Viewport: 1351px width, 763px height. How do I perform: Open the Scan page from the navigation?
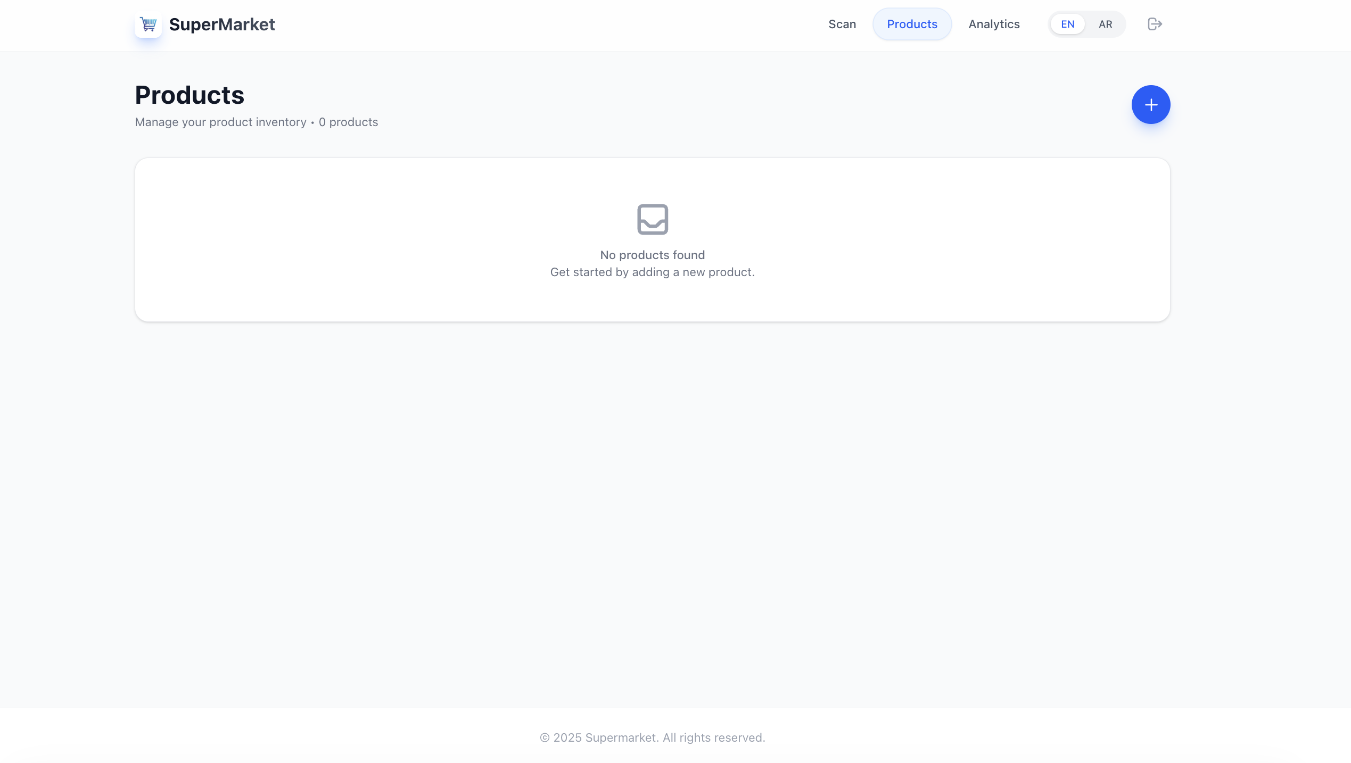(842, 24)
